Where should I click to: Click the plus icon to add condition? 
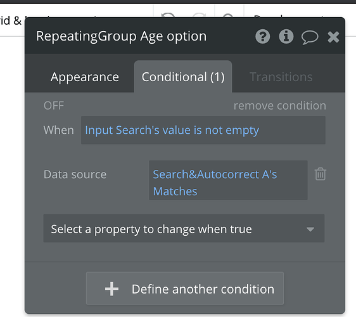pos(111,289)
